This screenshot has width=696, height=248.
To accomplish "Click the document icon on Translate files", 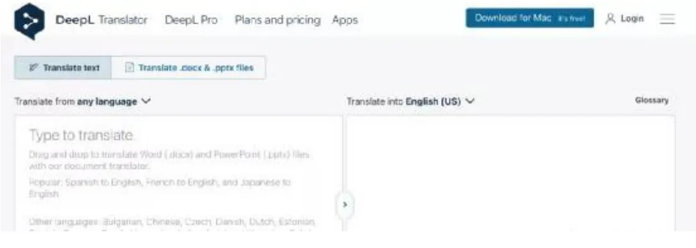I will coord(130,68).
